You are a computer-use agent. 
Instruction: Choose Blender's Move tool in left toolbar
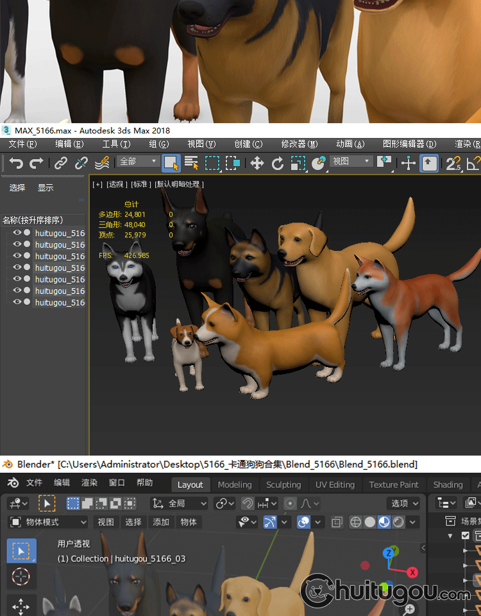click(21, 606)
